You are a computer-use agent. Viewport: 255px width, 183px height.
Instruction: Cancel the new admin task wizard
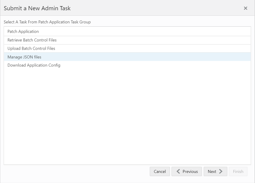160,172
